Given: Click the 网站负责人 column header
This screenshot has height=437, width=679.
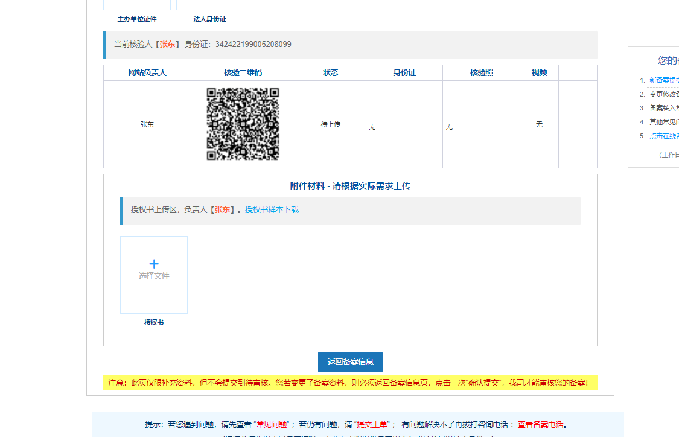Looking at the screenshot, I should (147, 73).
